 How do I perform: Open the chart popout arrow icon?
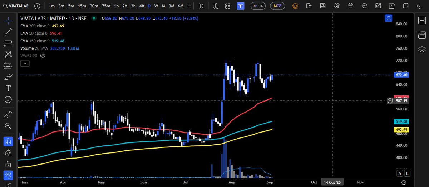tap(378, 6)
